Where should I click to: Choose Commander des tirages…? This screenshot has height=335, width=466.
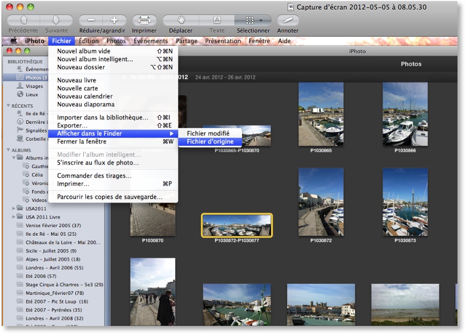[113, 176]
